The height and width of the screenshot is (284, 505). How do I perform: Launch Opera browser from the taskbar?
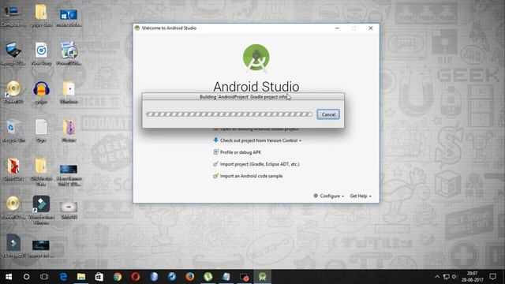(x=136, y=277)
